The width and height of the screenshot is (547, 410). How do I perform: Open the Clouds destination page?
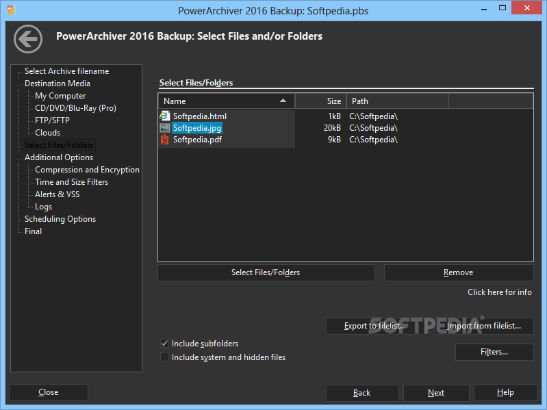[x=48, y=133]
